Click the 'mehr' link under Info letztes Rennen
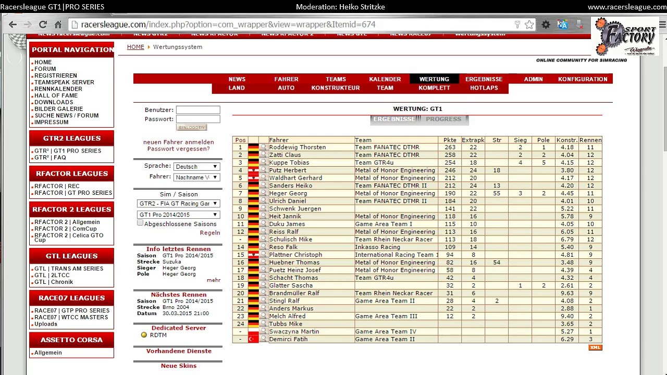The image size is (667, 375). tap(214, 280)
